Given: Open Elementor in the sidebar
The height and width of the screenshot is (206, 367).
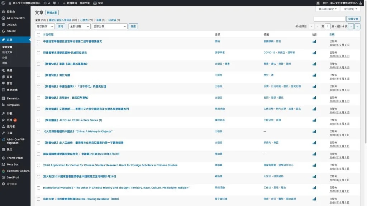Looking at the screenshot, I should point(13,98).
